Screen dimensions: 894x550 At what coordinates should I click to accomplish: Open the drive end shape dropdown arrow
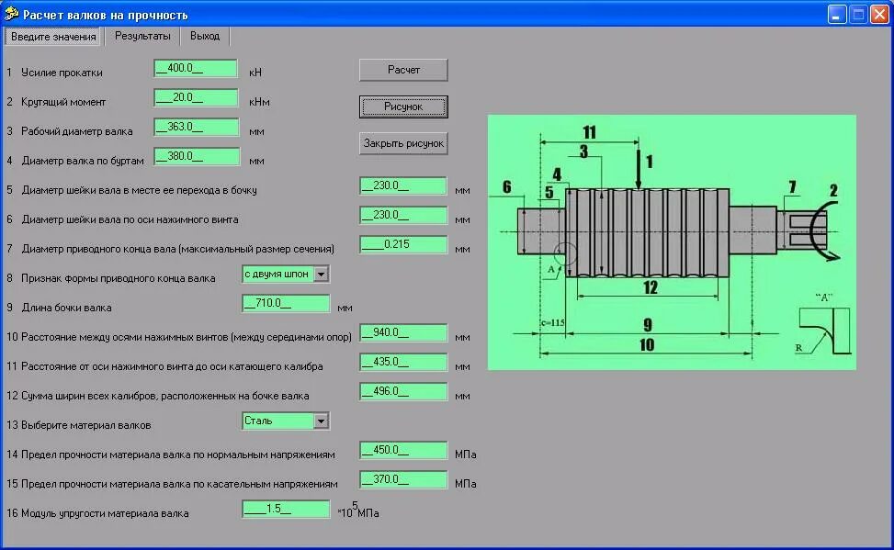(x=322, y=275)
